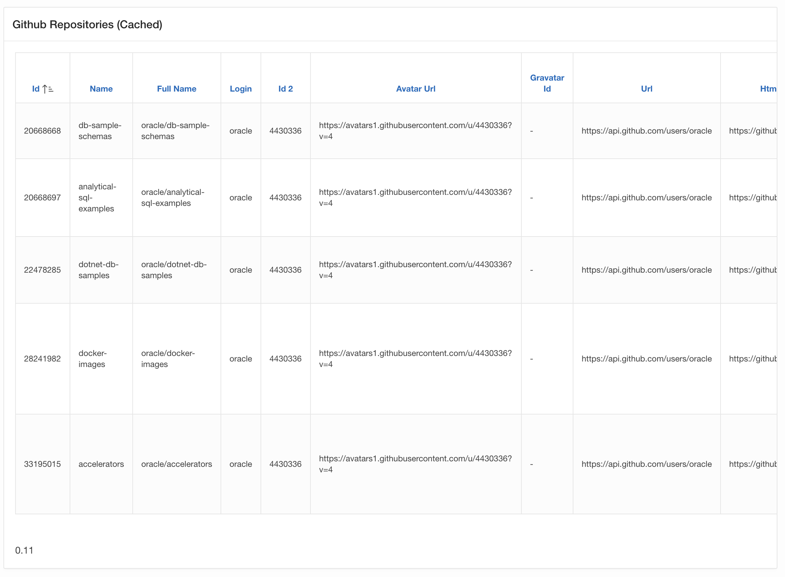
Task: Click the Id 2 column header
Action: coord(285,89)
